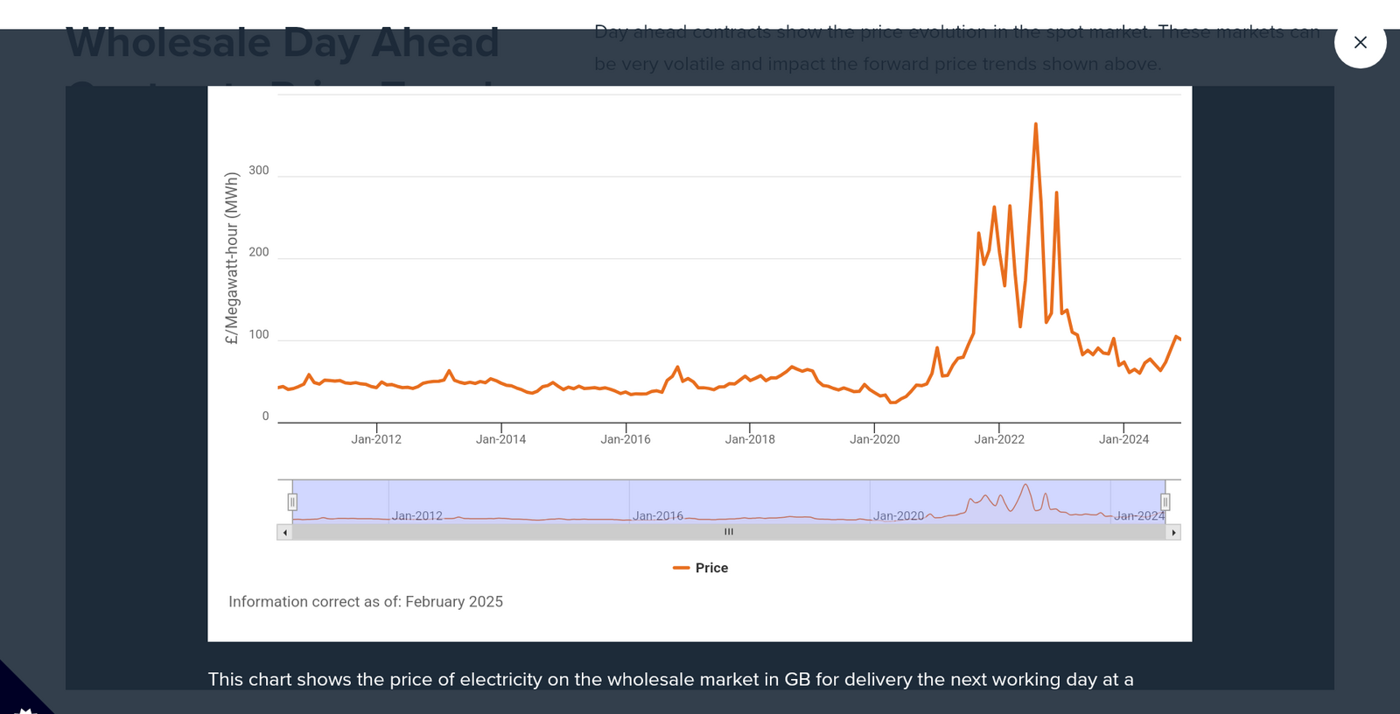
Task: Click the scrollbar grip below the navigator
Action: (729, 532)
